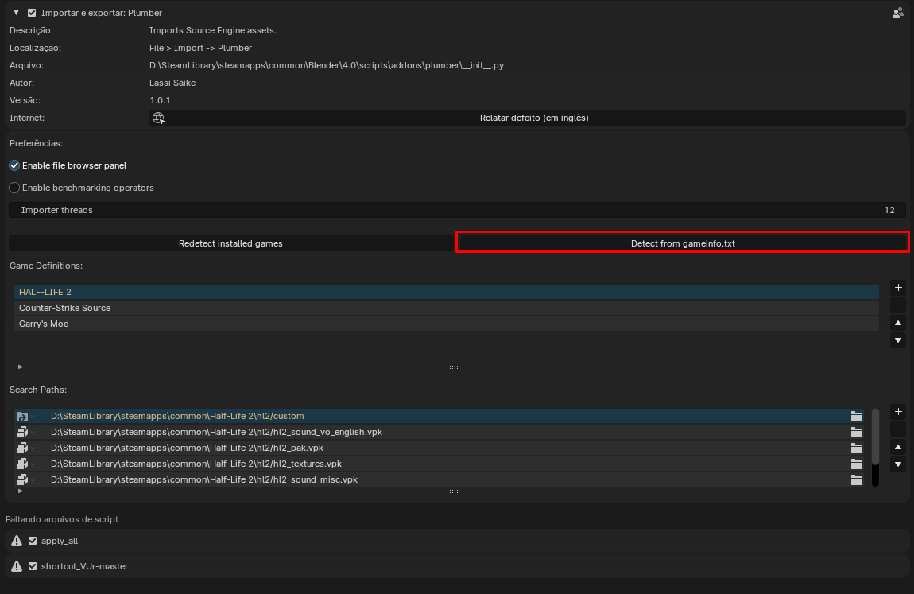Select Counter-Strike Source game definition
Image resolution: width=914 pixels, height=594 pixels.
click(446, 308)
